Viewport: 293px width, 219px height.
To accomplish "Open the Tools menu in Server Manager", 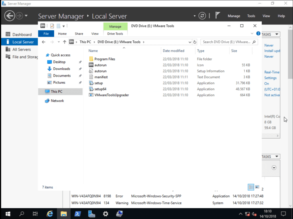I will 251,16.
